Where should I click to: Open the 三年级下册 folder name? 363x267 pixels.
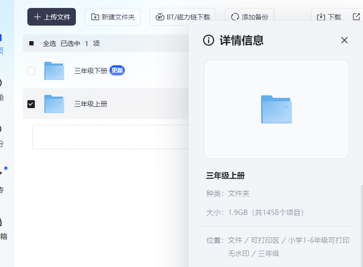[90, 71]
